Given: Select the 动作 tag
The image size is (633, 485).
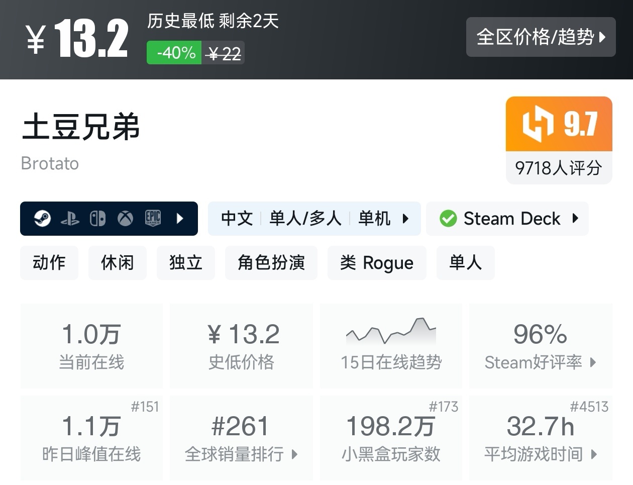Looking at the screenshot, I should tap(49, 262).
